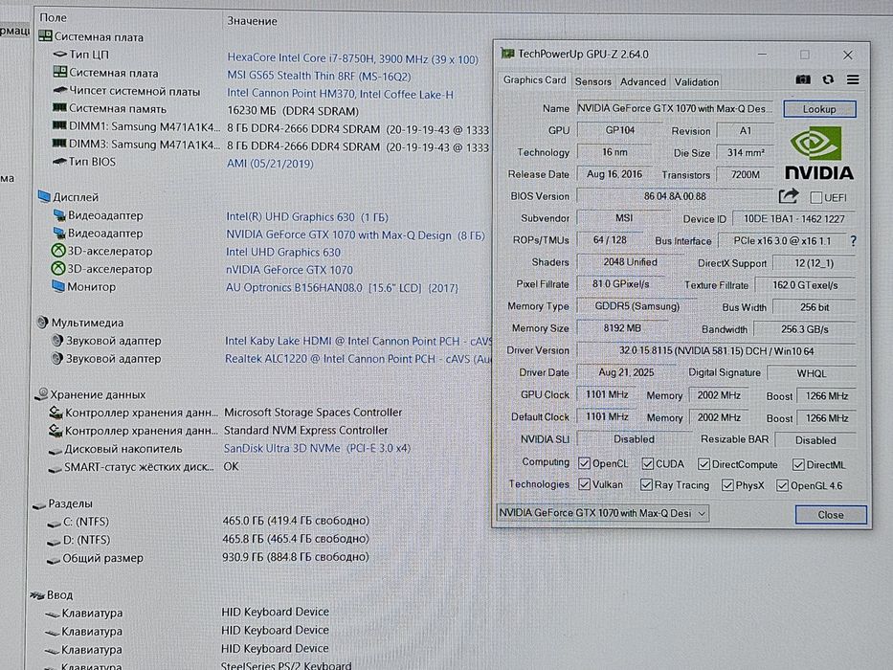This screenshot has width=893, height=670.
Task: Open the GPU-Z hamburger menu icon
Action: click(853, 79)
